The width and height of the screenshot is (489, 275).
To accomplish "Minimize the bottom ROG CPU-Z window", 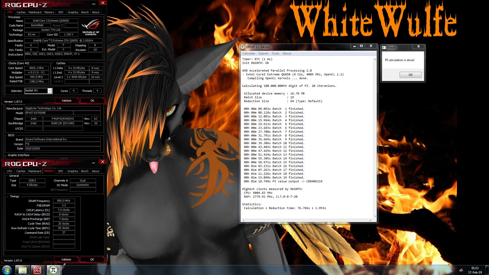I will tap(93, 163).
